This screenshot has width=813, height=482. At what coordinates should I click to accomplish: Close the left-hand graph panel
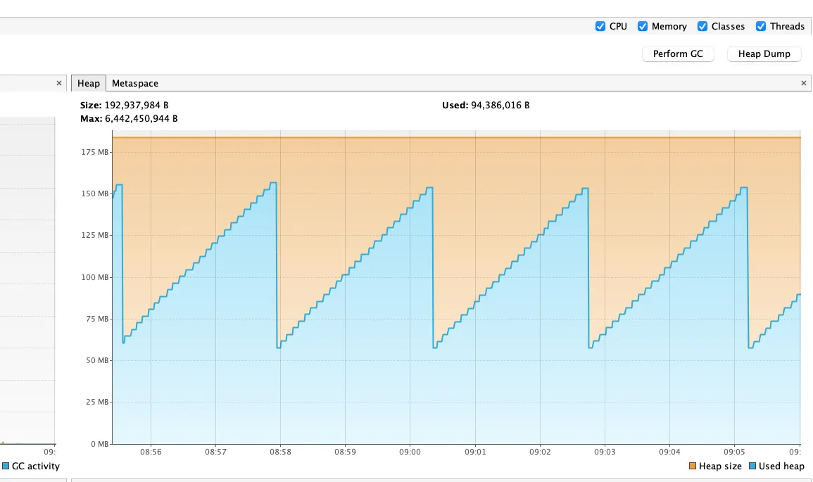59,83
